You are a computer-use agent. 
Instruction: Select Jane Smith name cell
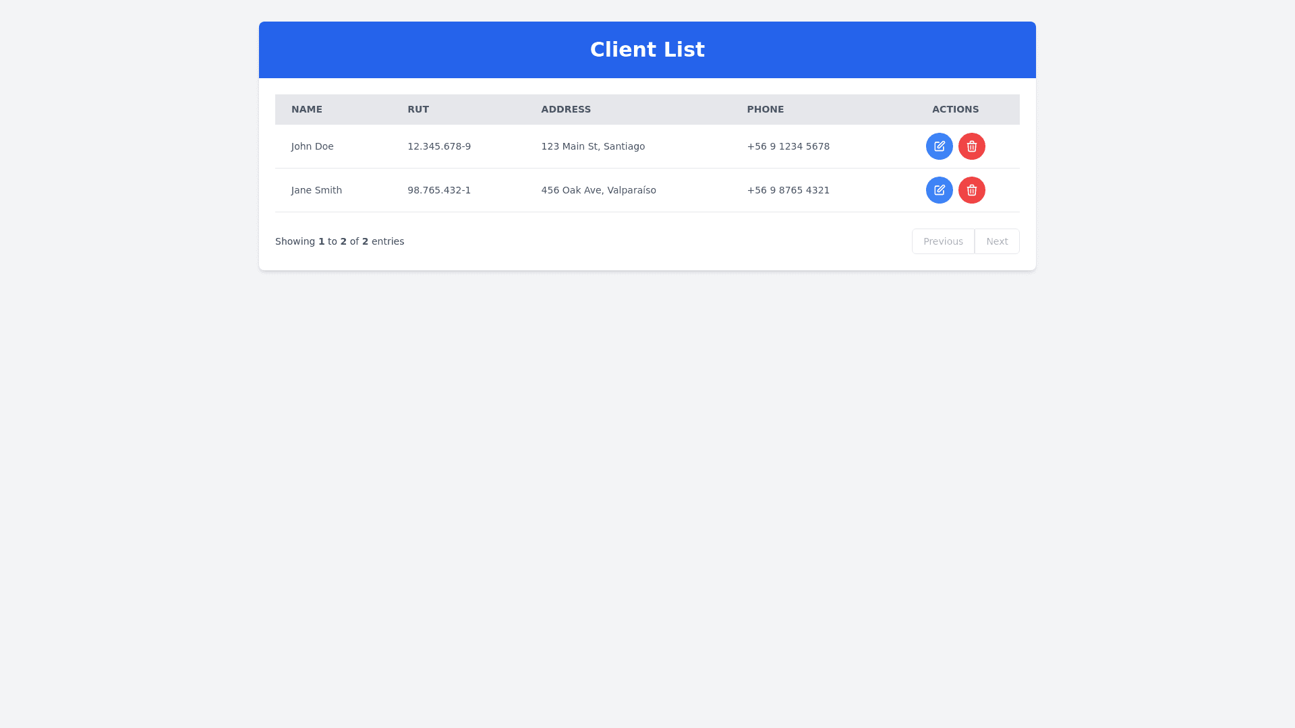(316, 190)
